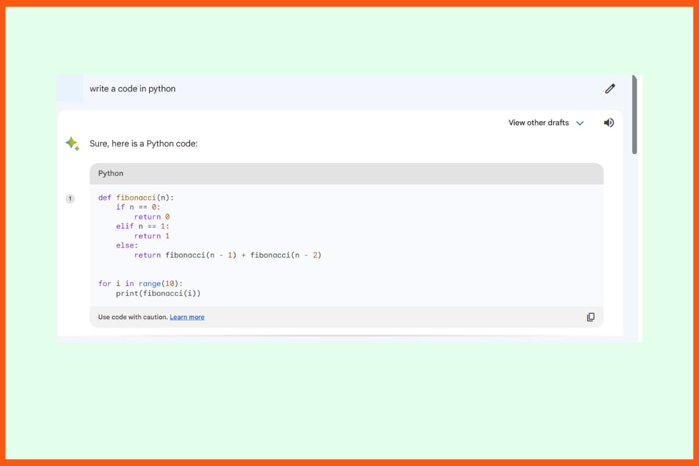This screenshot has height=466, width=699.
Task: Click the Gemini sparkle avatar icon
Action: [x=72, y=143]
